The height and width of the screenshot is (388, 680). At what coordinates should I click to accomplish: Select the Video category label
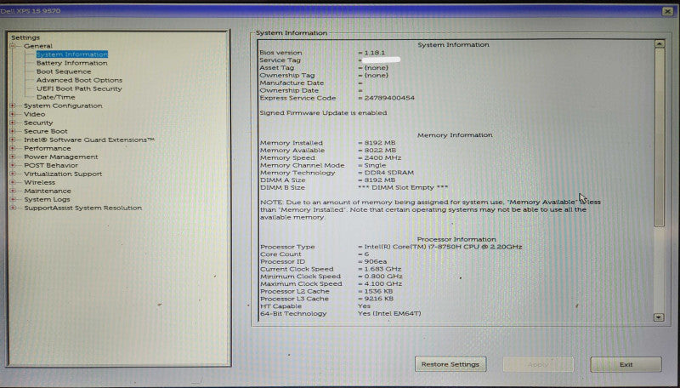coord(34,114)
